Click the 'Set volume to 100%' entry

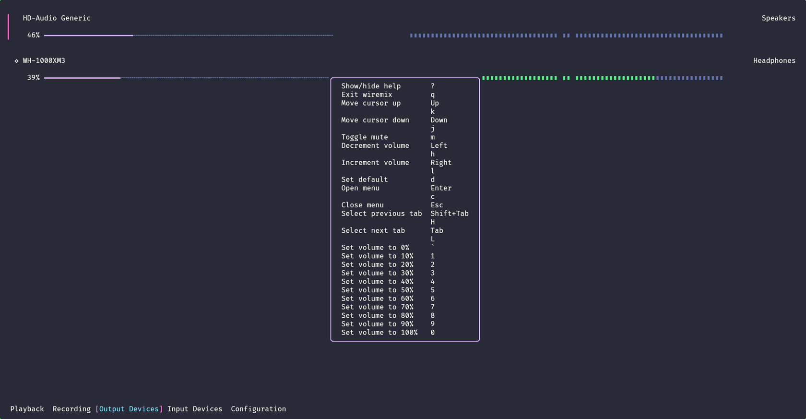(379, 333)
